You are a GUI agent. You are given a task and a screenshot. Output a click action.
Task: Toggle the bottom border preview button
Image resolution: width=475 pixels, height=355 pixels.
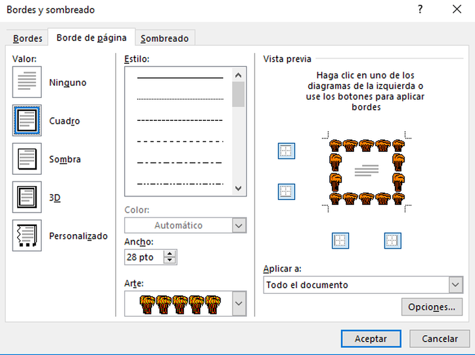(286, 191)
